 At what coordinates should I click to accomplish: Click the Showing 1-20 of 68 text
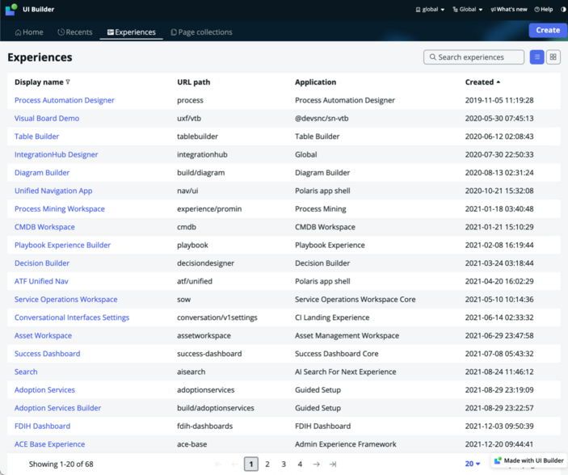click(x=61, y=464)
